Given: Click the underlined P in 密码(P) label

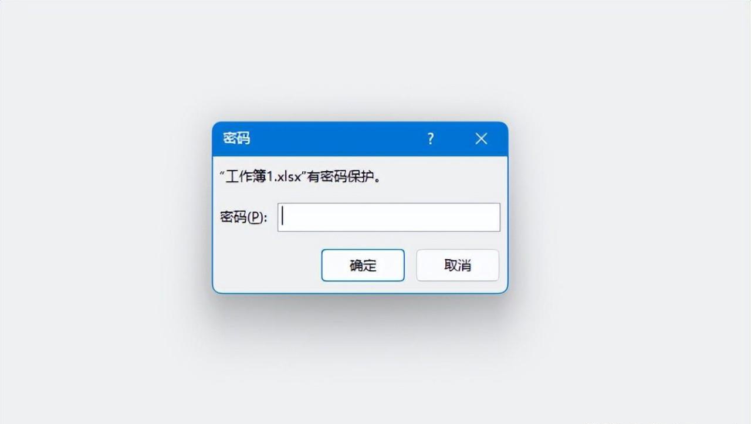Looking at the screenshot, I should point(255,218).
